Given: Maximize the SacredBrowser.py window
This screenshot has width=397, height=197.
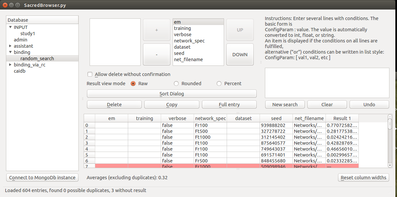Looking at the screenshot, I should [x=17, y=5].
